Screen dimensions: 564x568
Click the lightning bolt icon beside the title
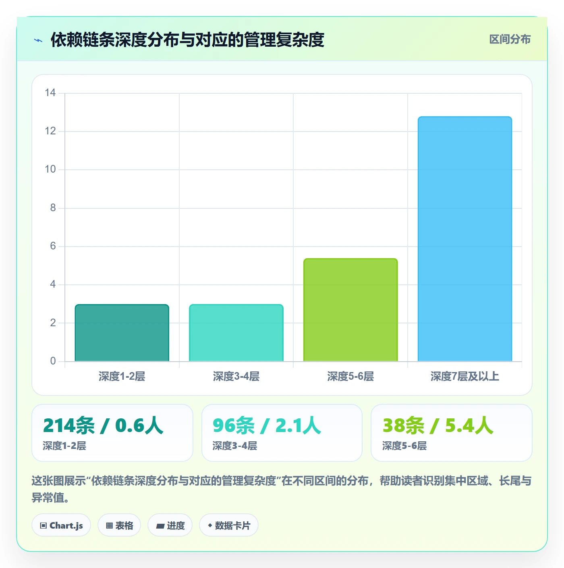tap(38, 40)
